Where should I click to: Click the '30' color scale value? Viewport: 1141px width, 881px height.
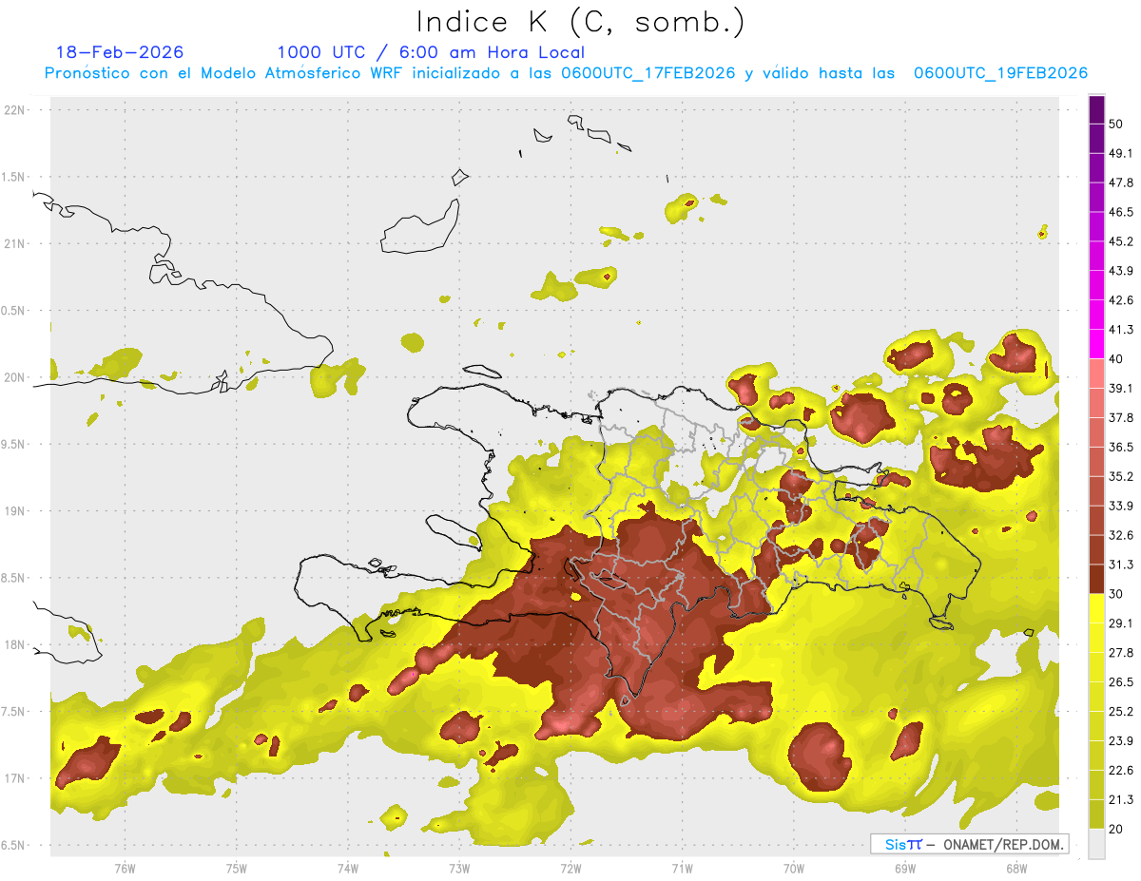[1116, 594]
